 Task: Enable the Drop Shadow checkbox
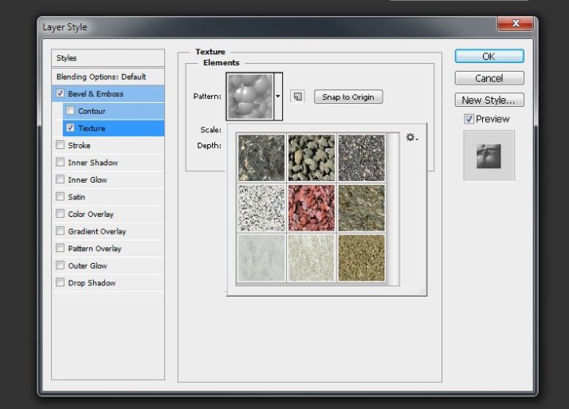point(61,283)
